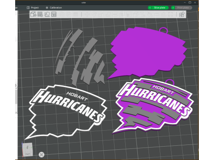Click the Variable layer height icon
214x160 pixels.
(76, 14)
